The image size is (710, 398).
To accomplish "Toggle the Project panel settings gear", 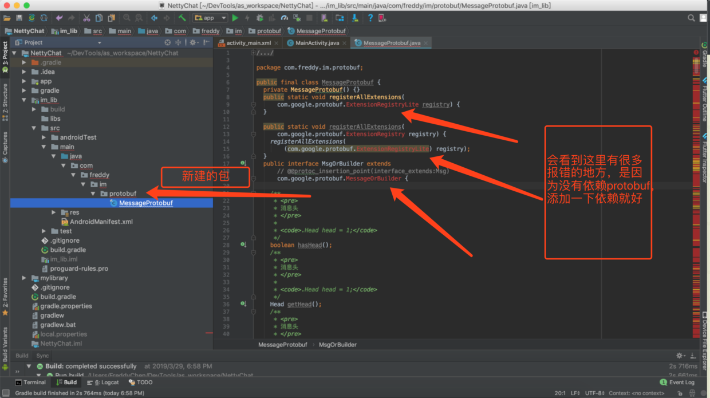I will 193,42.
